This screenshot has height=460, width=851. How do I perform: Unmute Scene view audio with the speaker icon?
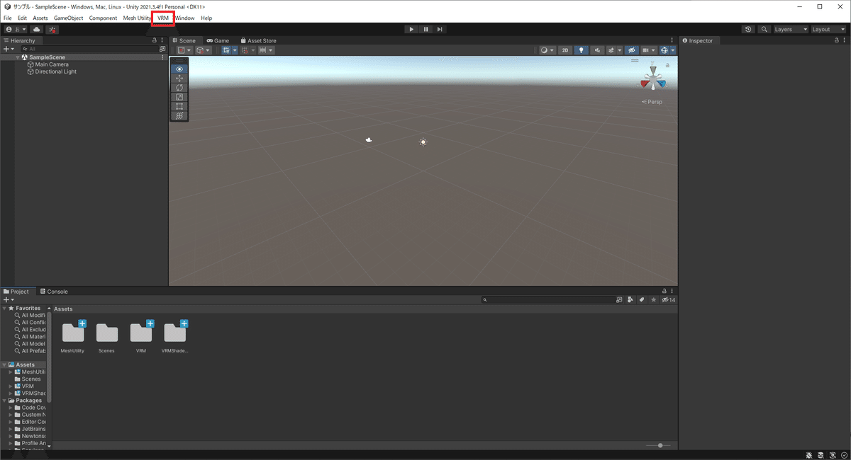click(597, 50)
